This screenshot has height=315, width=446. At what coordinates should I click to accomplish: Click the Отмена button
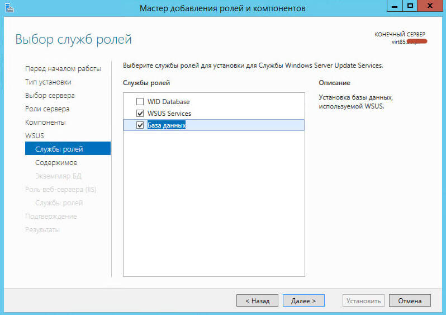pos(410,301)
